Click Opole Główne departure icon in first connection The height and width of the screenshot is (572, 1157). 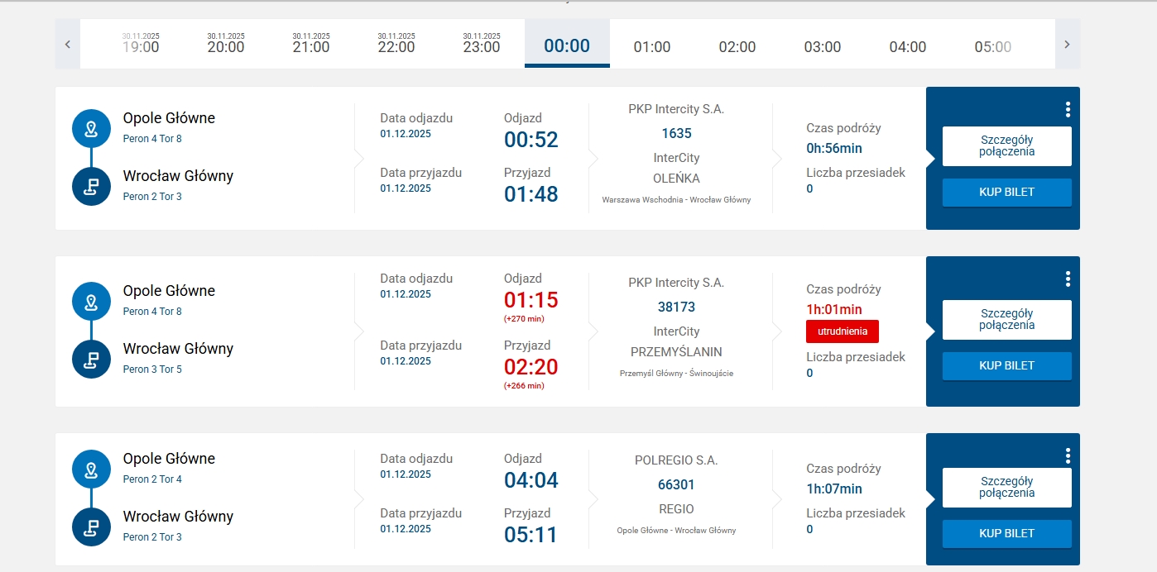coord(91,128)
